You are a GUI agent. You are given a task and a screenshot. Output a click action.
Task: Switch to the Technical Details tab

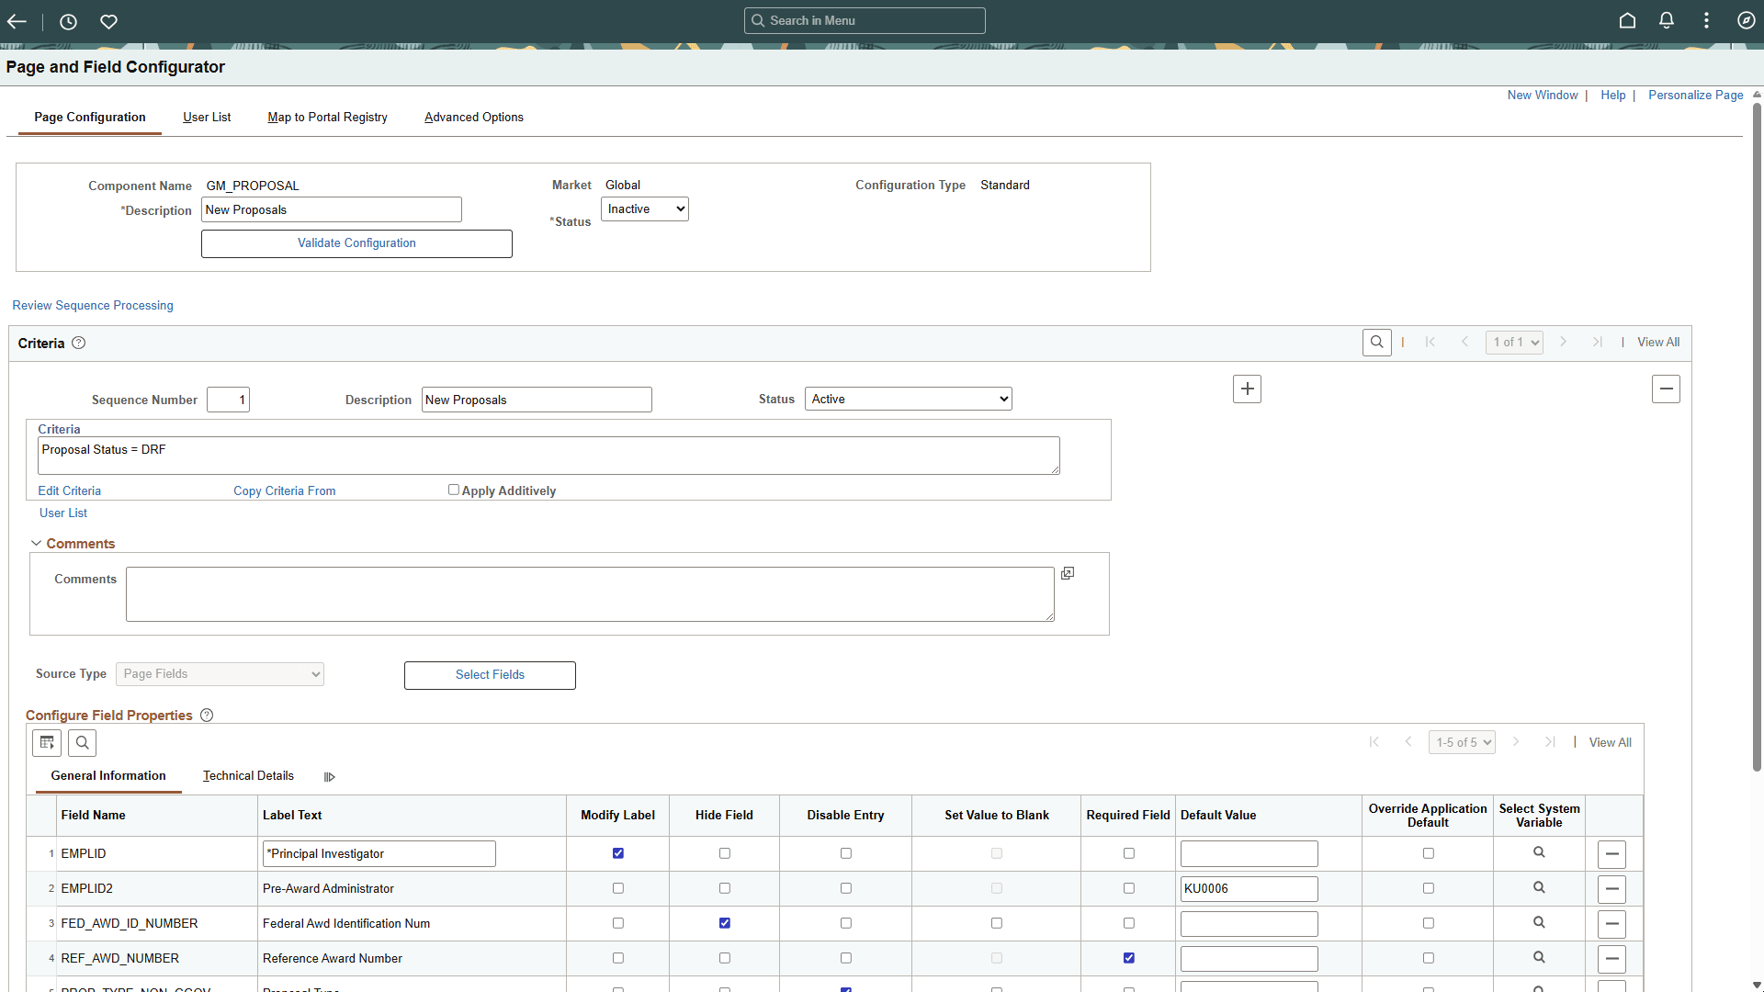248,776
